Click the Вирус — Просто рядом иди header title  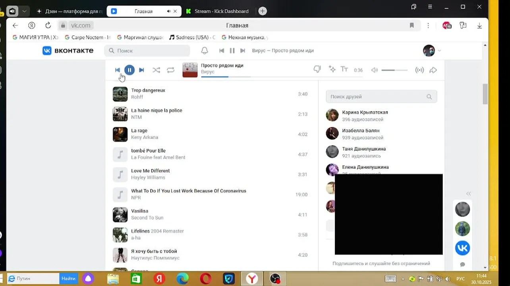pos(283,50)
